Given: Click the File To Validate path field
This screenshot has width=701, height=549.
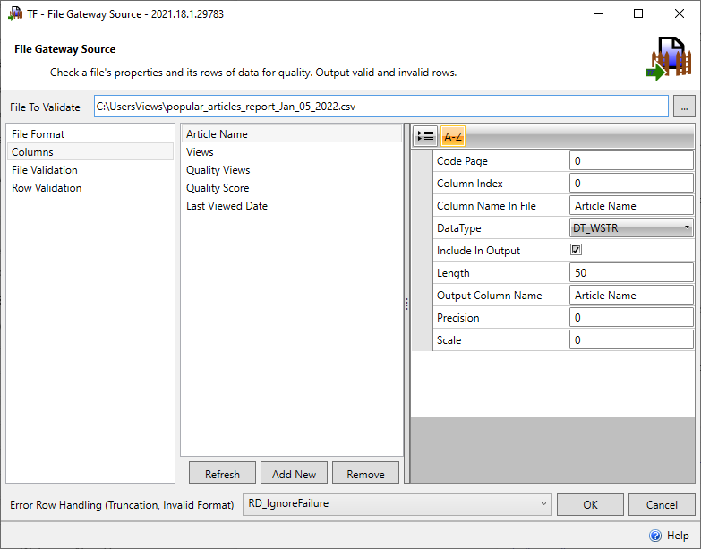Looking at the screenshot, I should tap(380, 107).
